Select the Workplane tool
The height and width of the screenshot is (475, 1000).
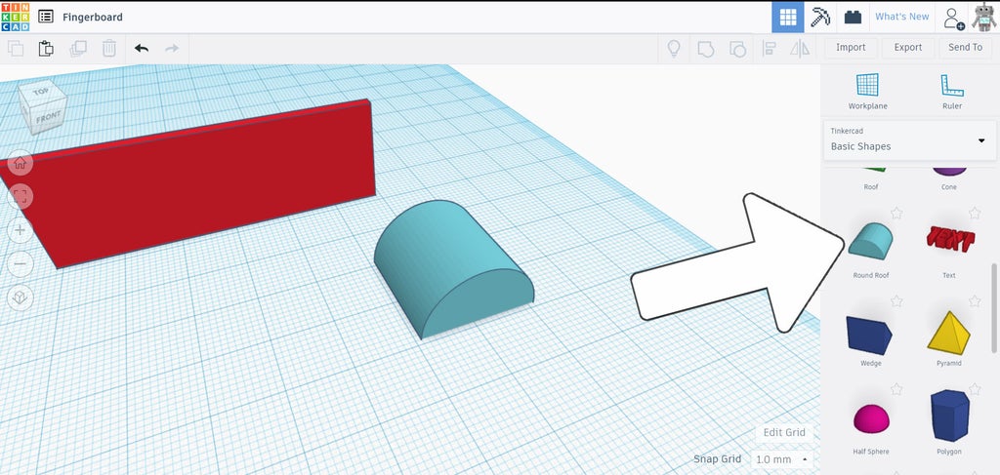point(867,91)
